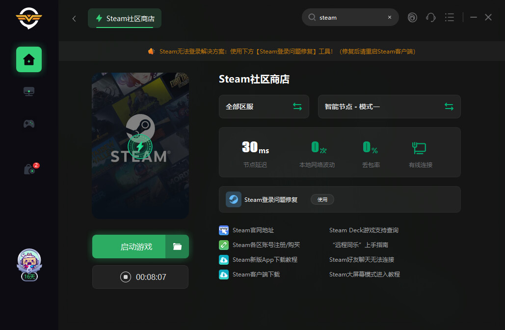This screenshot has height=330, width=505.
Task: Open the gamepad games library icon
Action: [x=29, y=124]
